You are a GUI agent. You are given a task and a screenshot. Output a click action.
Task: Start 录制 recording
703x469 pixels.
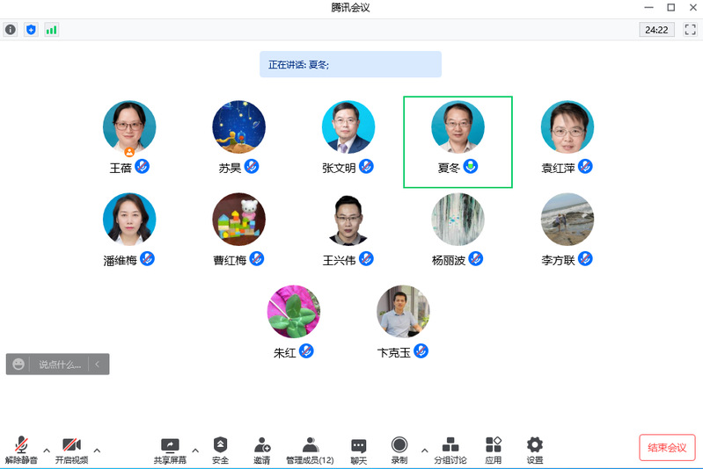tap(399, 451)
